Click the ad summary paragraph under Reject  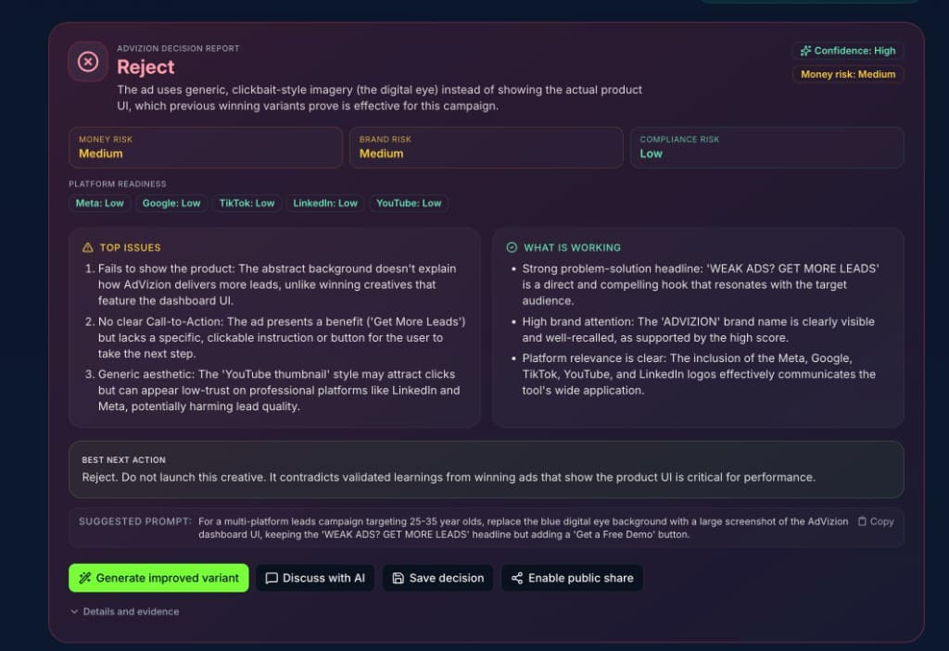click(379, 97)
